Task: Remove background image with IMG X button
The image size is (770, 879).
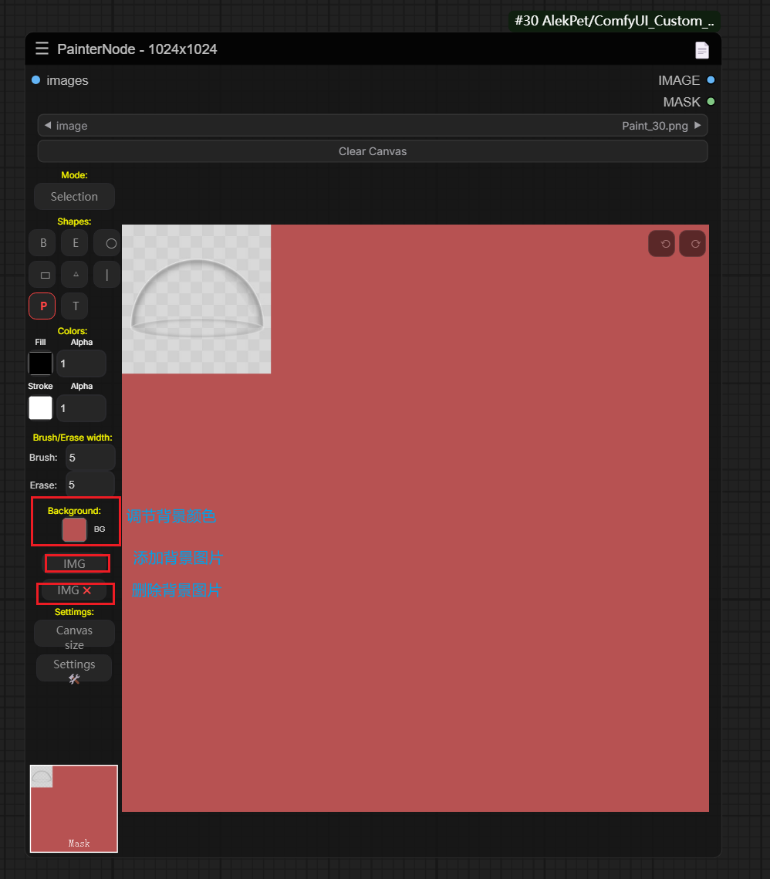Action: (74, 590)
